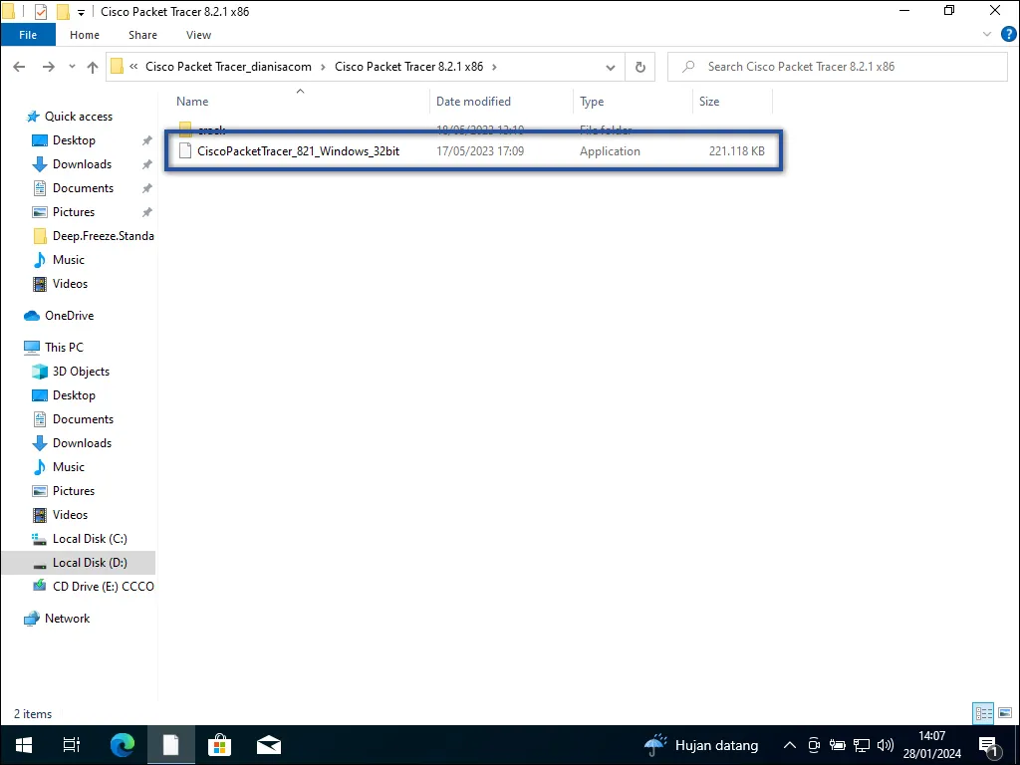1020x765 pixels.
Task: Open the Mail app on taskbar
Action: [x=268, y=744]
